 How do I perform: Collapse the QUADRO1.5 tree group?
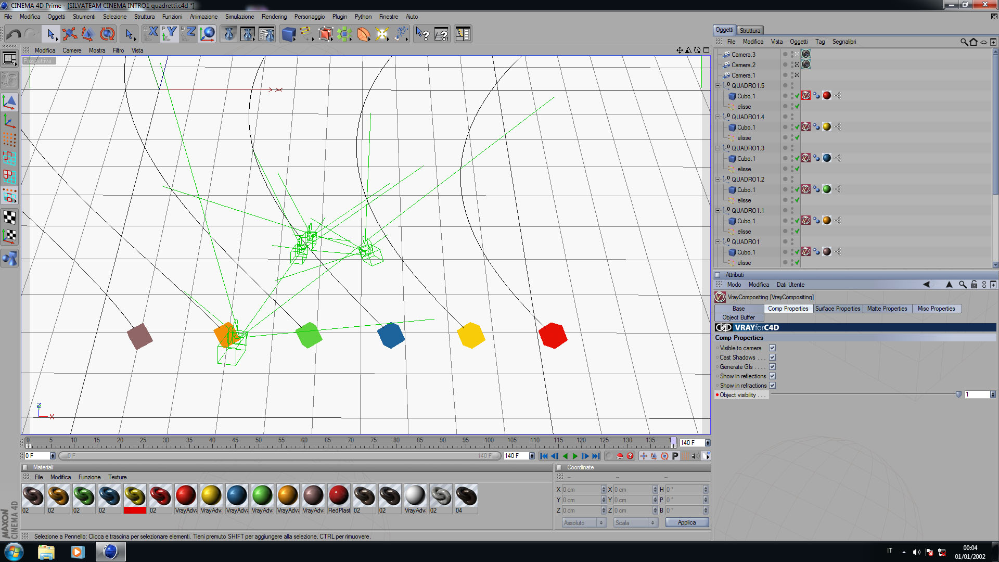pyautogui.click(x=718, y=86)
